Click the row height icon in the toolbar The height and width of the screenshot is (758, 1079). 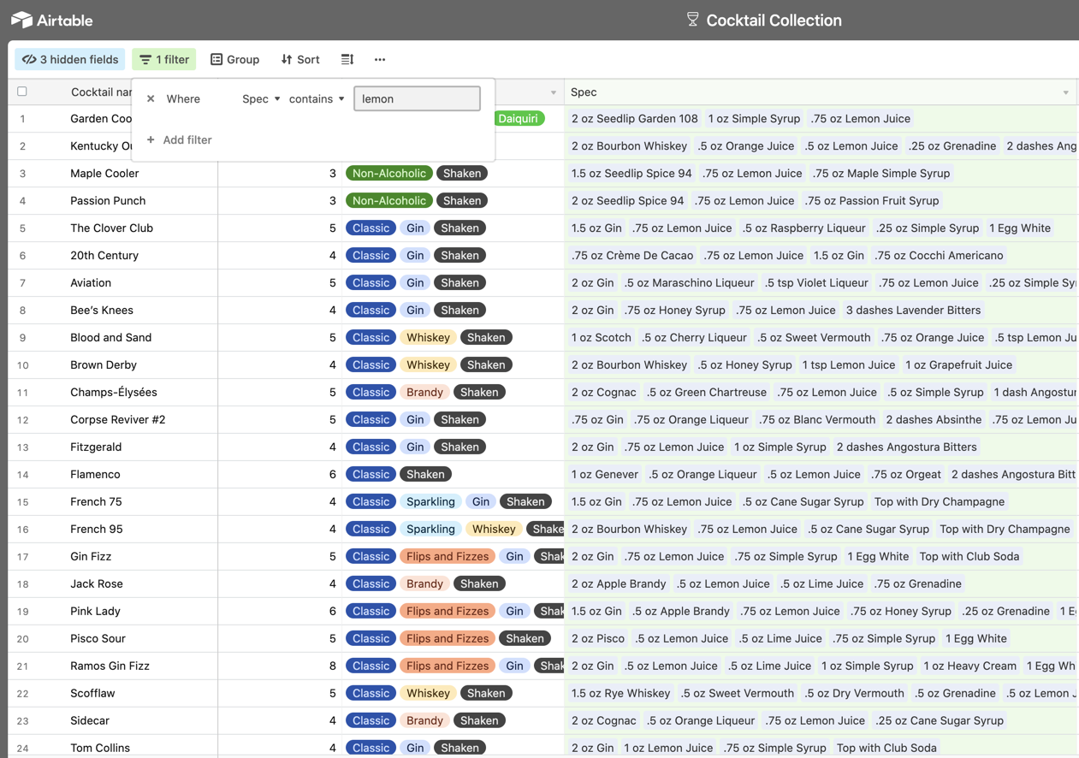pos(347,59)
